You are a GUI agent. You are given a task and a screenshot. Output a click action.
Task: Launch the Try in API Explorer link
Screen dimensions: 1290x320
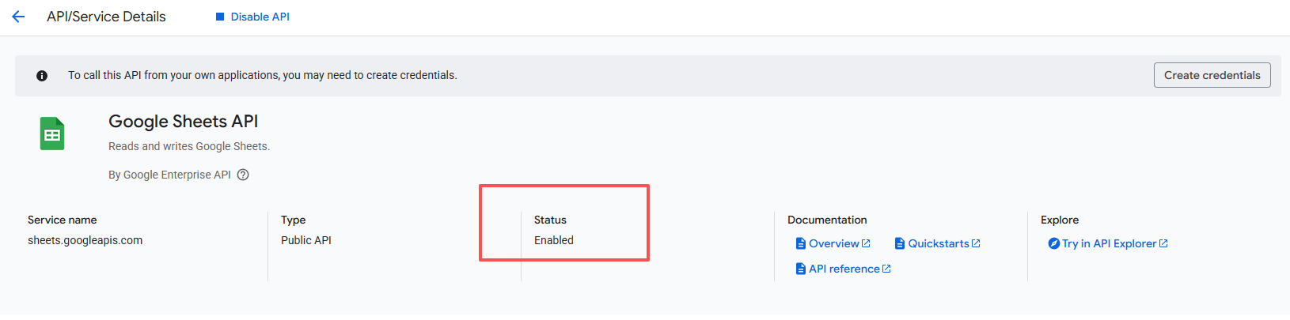pos(1109,243)
